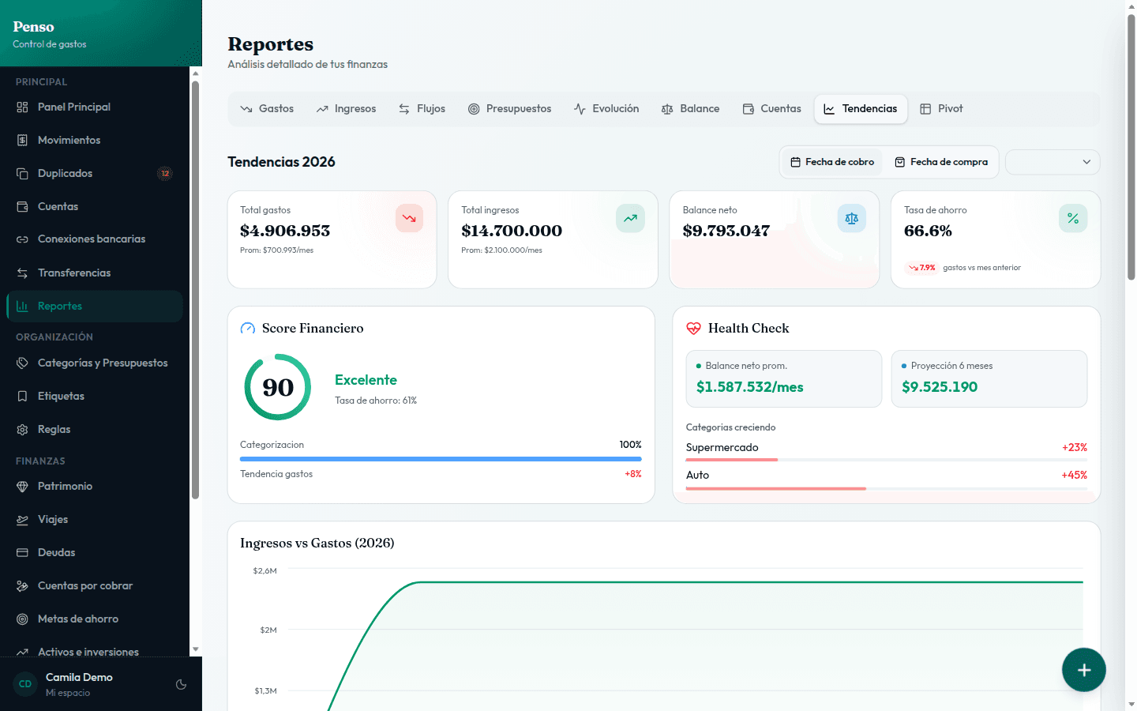Open Panel Principal from the sidebar
The width and height of the screenshot is (1137, 711).
coord(95,107)
